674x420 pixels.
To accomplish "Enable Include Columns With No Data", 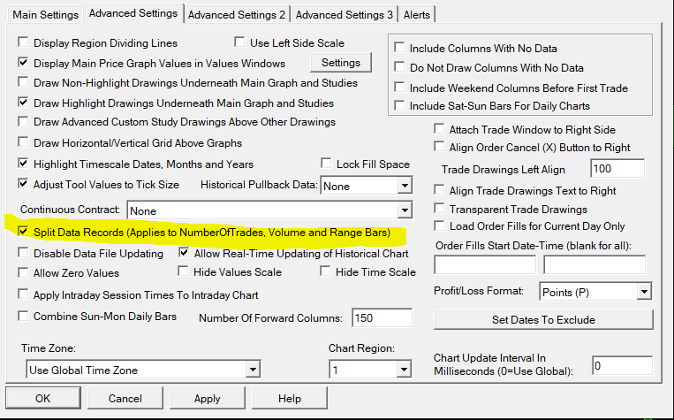I will point(402,48).
